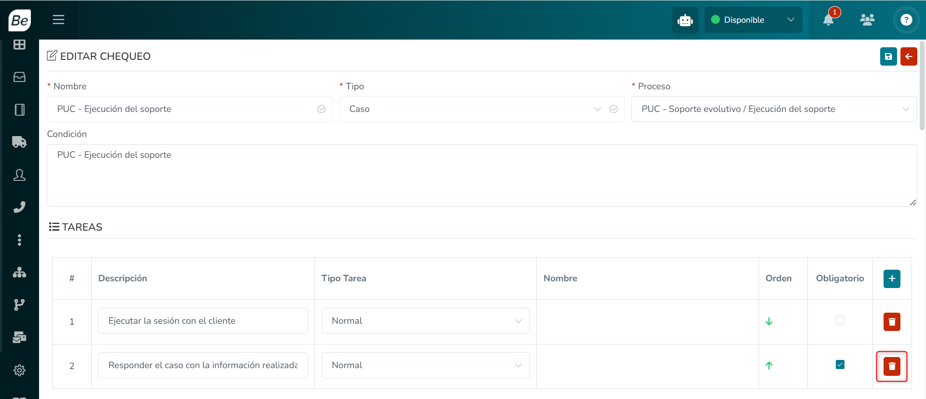Click the row number 1 cell
This screenshot has width=926, height=399.
click(x=72, y=322)
